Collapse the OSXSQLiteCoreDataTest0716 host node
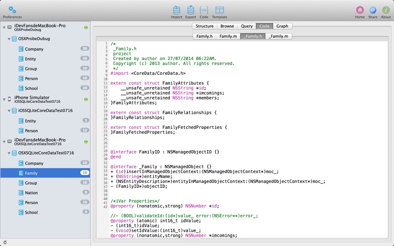This screenshot has height=246, width=394. coord(4,142)
